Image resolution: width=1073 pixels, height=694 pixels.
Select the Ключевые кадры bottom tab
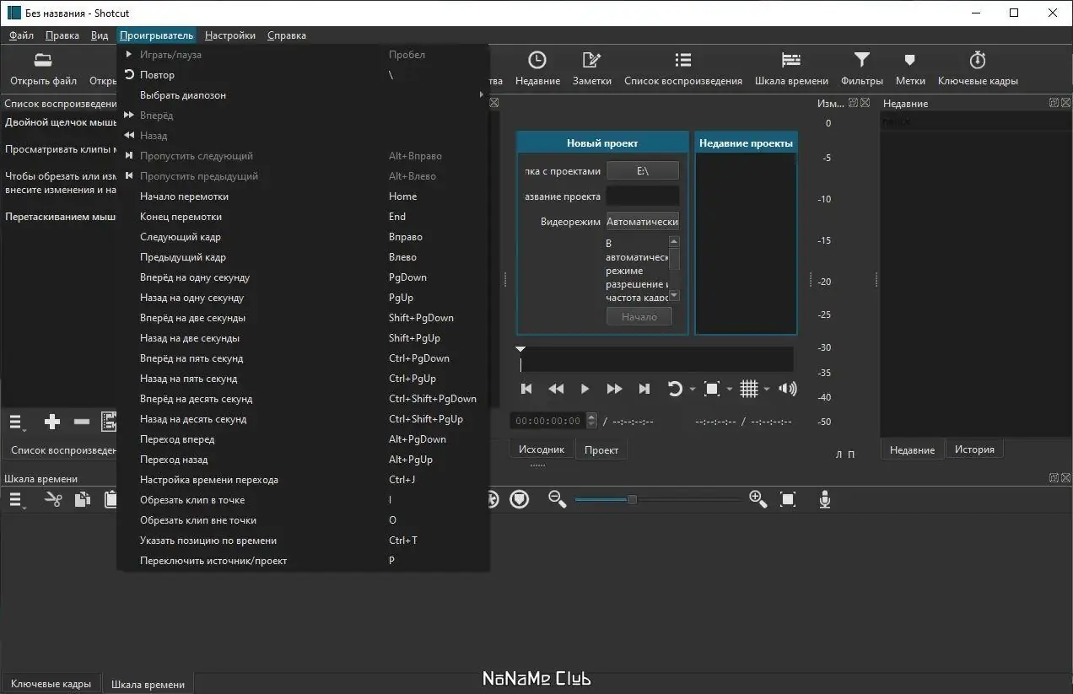click(51, 684)
